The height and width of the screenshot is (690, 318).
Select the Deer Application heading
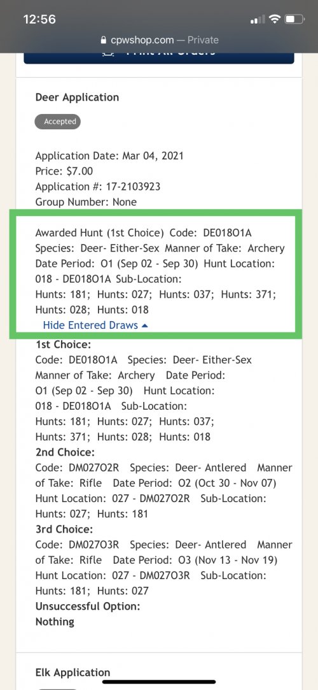(78, 97)
